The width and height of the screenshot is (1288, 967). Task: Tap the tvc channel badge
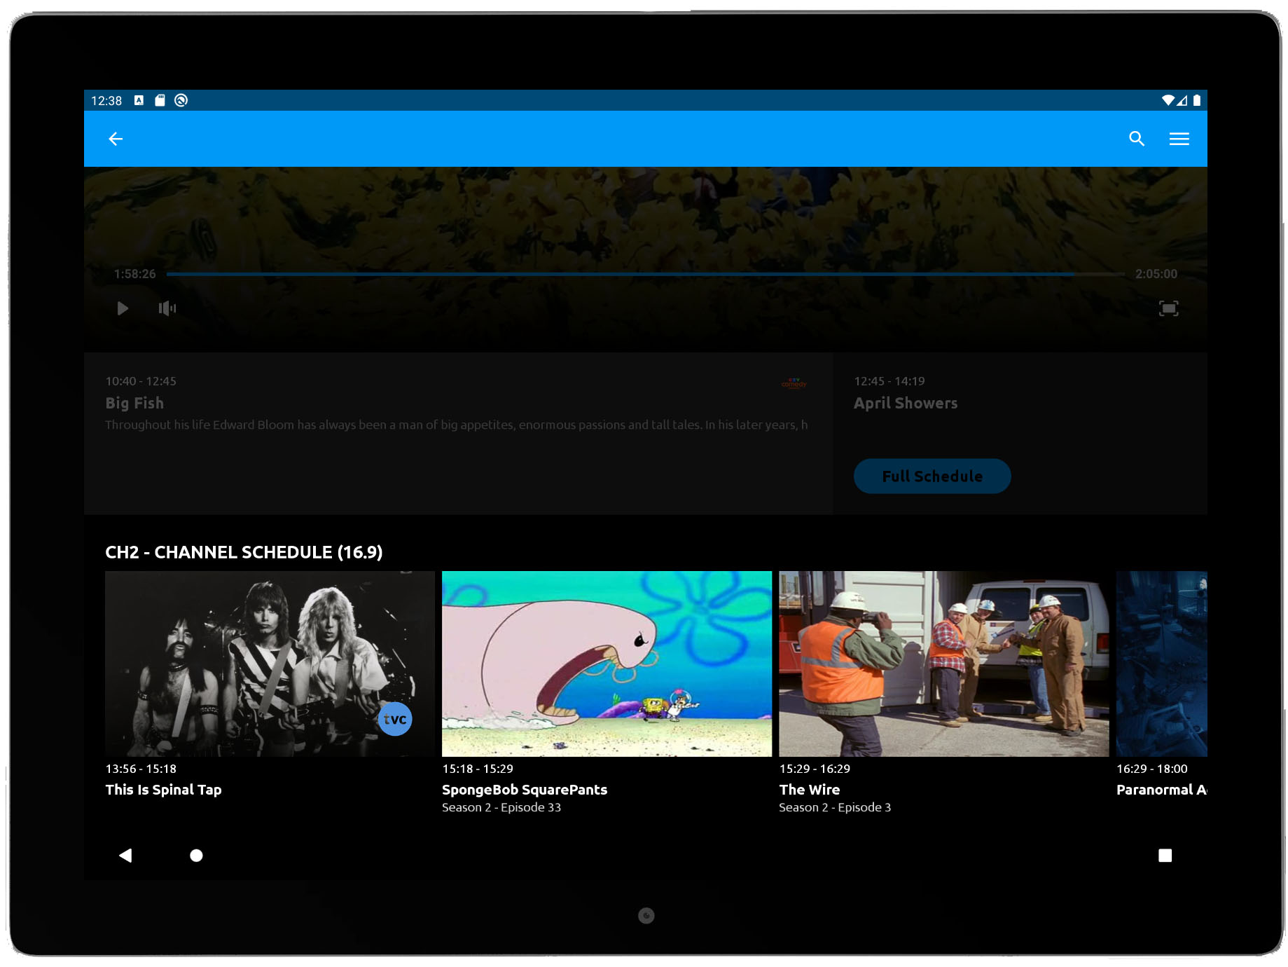(x=395, y=719)
